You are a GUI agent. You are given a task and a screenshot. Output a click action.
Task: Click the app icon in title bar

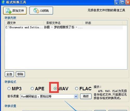pyautogui.click(x=3, y=2)
